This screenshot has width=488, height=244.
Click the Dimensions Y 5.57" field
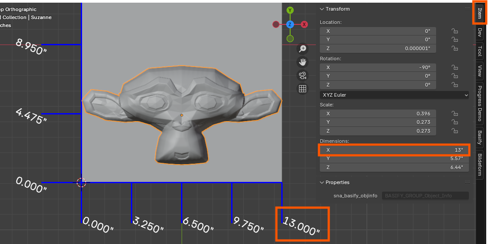click(394, 158)
